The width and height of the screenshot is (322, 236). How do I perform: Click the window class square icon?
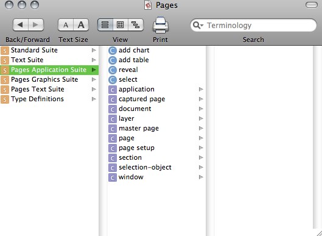[113, 177]
